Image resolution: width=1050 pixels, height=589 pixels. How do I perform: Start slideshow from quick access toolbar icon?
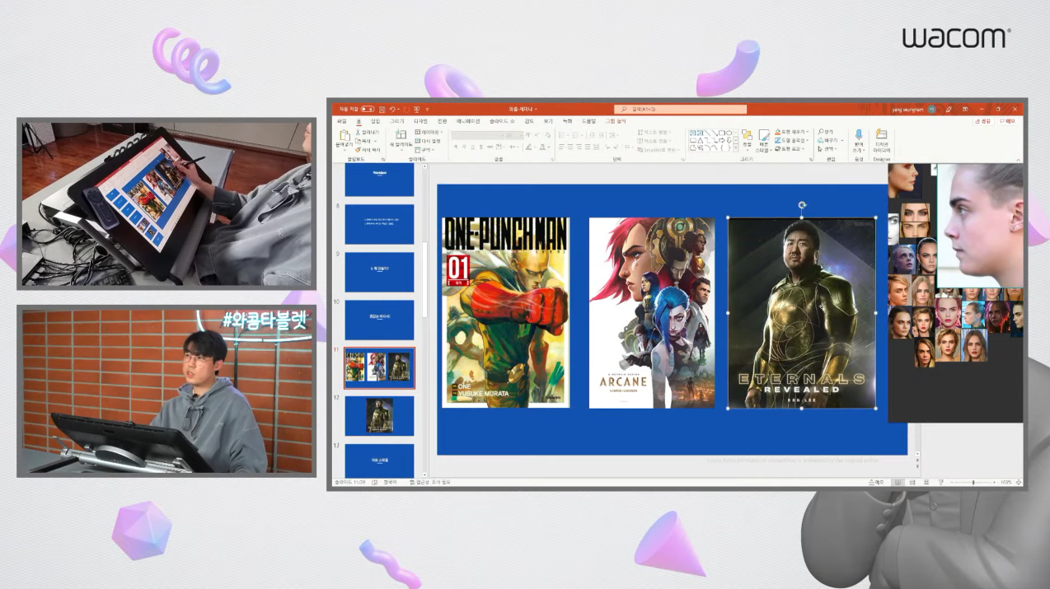[x=417, y=109]
